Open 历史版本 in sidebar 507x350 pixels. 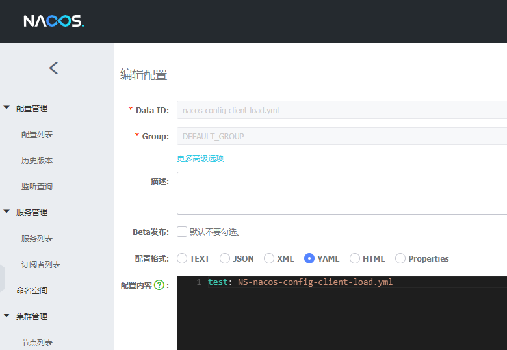[x=37, y=161]
